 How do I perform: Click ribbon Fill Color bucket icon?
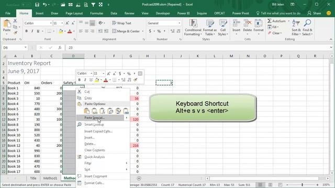pos(61,31)
